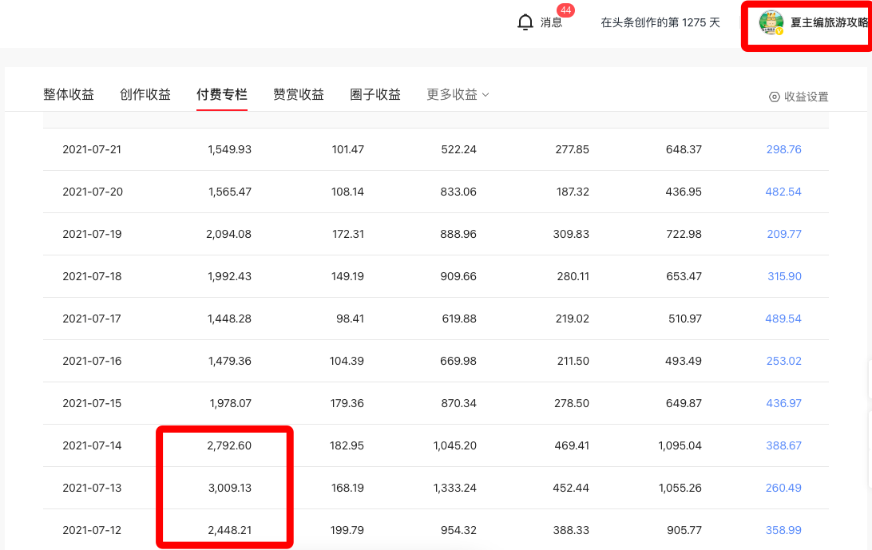Click the 夏主编旅游攻略 profile avatar
This screenshot has height=550, width=872.
(771, 23)
